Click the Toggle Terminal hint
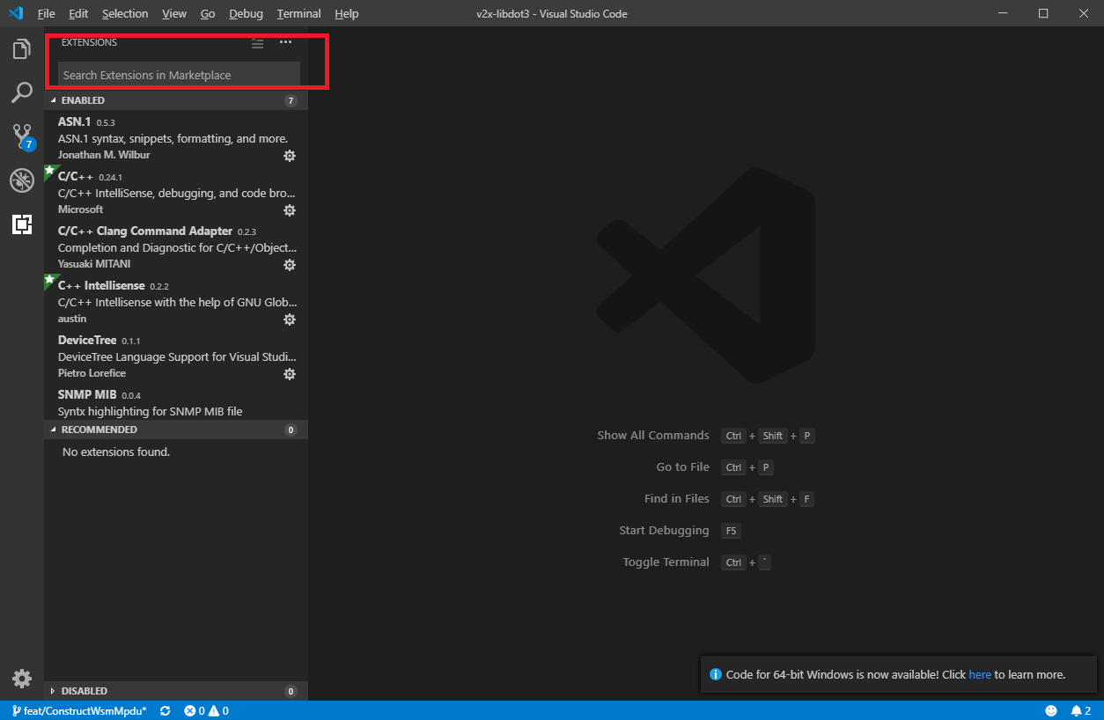 [666, 562]
